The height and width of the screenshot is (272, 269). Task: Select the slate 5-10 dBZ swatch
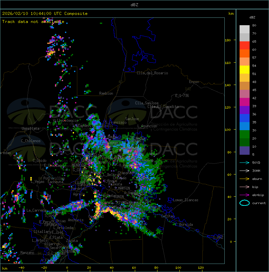pos(244,151)
